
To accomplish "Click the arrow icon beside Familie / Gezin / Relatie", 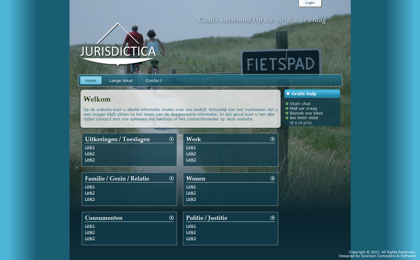I will coord(171,178).
